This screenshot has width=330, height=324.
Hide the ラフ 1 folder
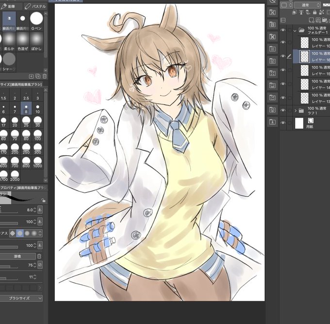tap(283, 110)
